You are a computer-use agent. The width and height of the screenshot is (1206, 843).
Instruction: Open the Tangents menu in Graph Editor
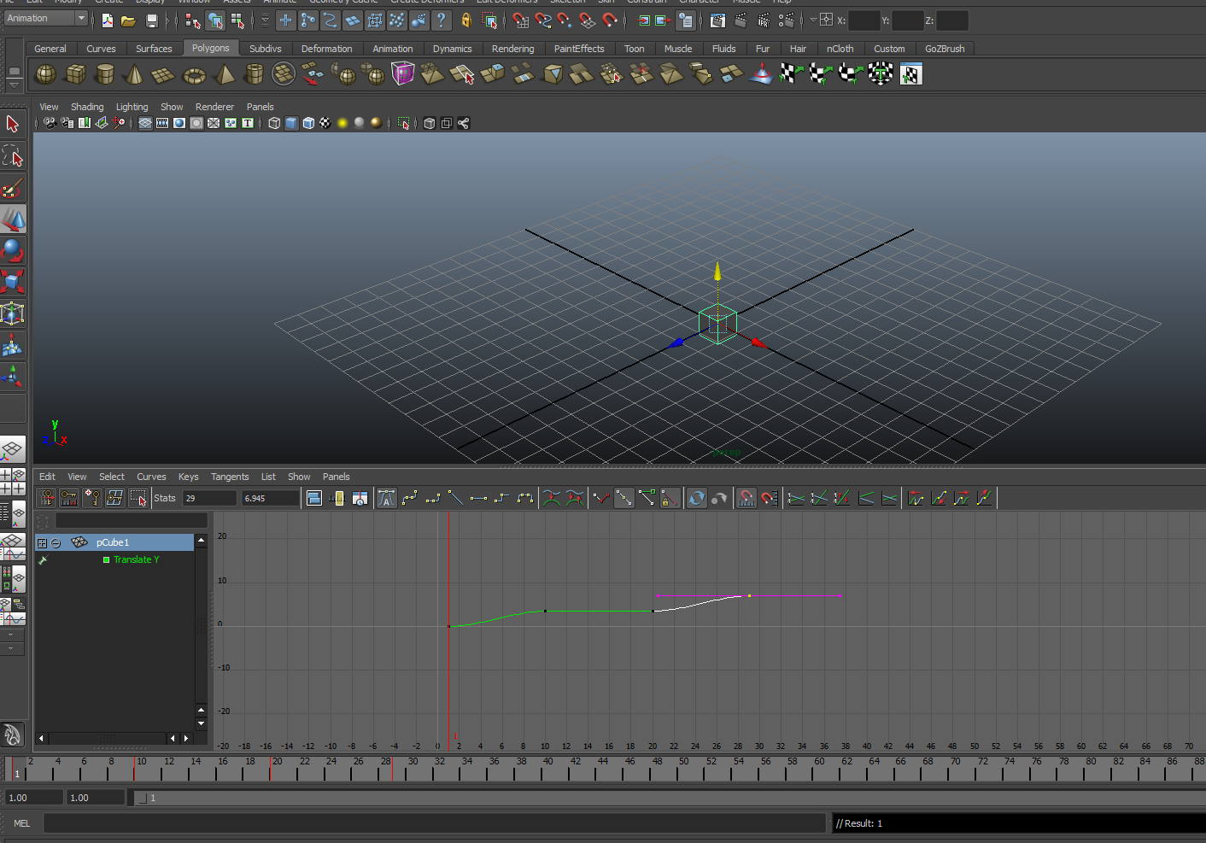(x=229, y=477)
